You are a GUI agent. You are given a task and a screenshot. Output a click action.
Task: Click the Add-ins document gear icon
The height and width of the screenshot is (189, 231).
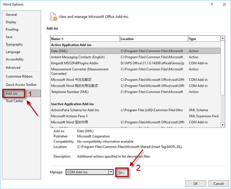54,17
